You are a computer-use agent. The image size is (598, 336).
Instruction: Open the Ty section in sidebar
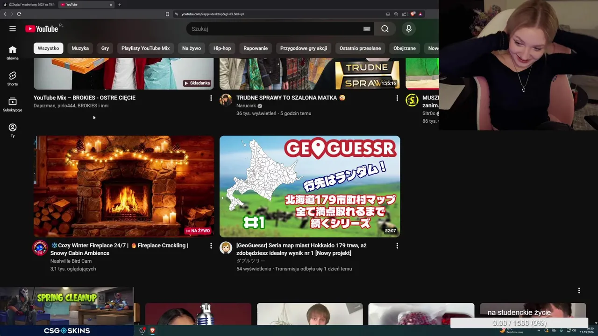click(13, 130)
